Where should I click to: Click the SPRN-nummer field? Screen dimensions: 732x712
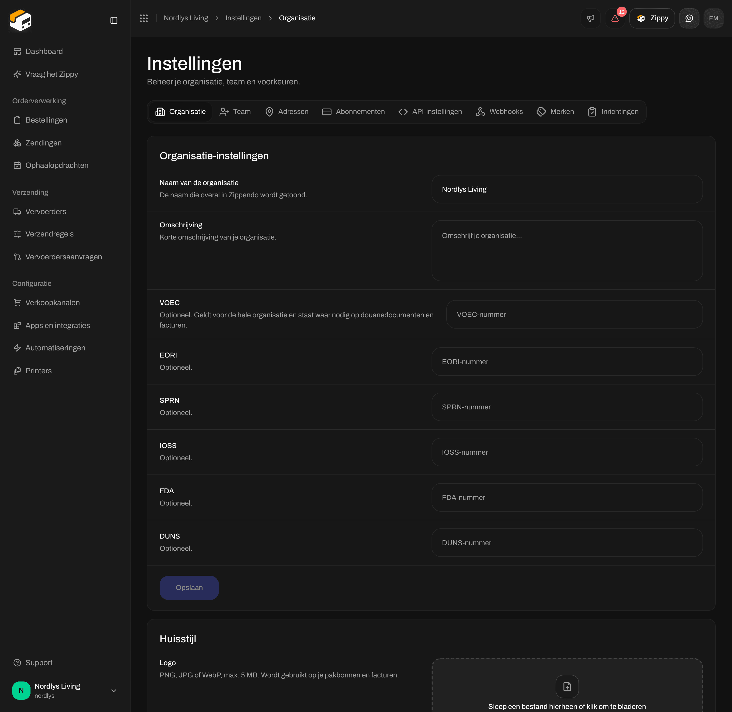(x=567, y=407)
